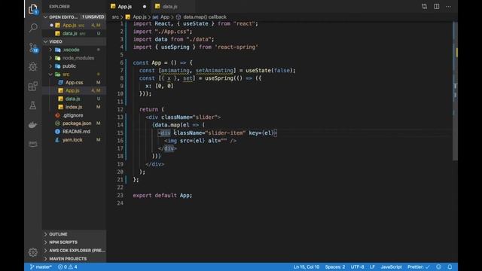Open the Explorer view in the activity bar
Screen dimensions: 482x271
pyautogui.click(x=33, y=9)
